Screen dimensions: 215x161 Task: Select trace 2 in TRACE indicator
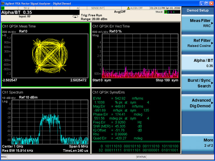pos(169,12)
